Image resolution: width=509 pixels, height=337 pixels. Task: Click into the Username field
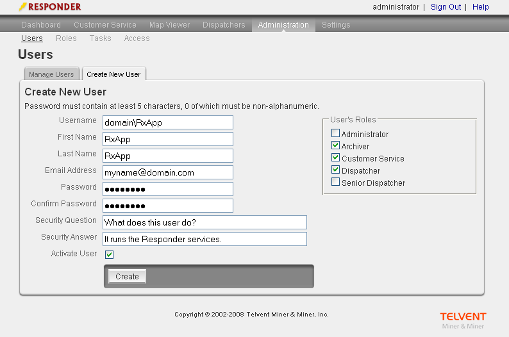[167, 122]
